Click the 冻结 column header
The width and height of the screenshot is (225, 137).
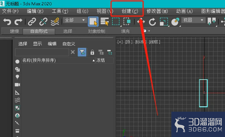coord(104,60)
